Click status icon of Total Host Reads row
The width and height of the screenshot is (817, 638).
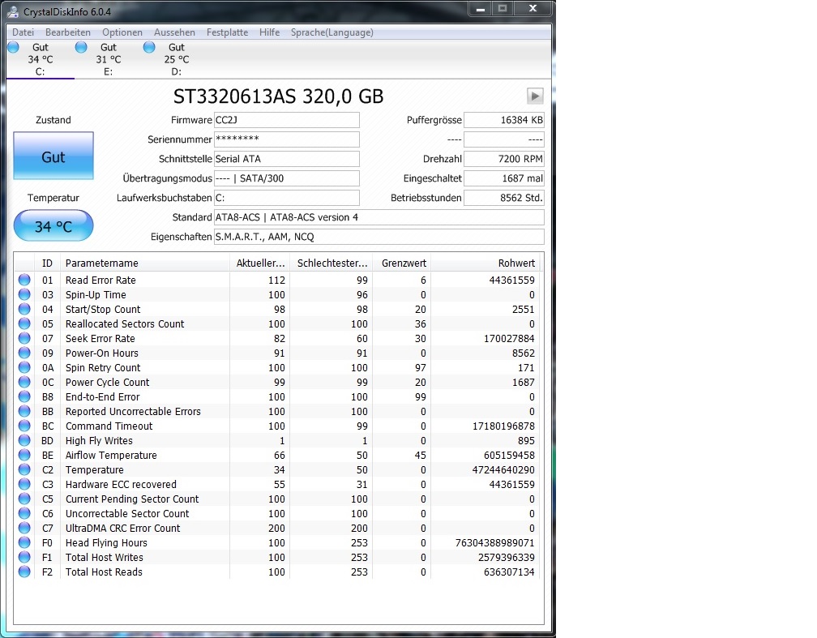pyautogui.click(x=24, y=572)
